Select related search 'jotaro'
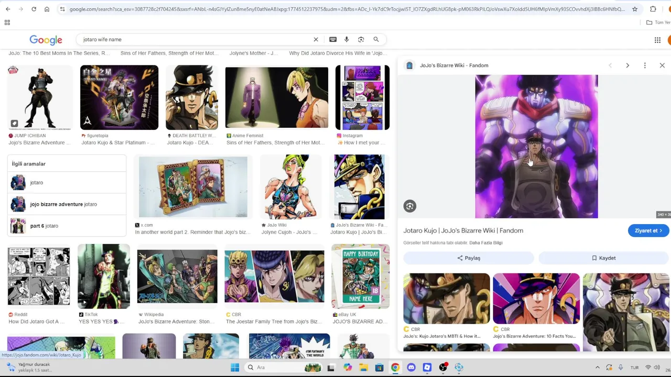The height and width of the screenshot is (377, 671). (x=67, y=182)
